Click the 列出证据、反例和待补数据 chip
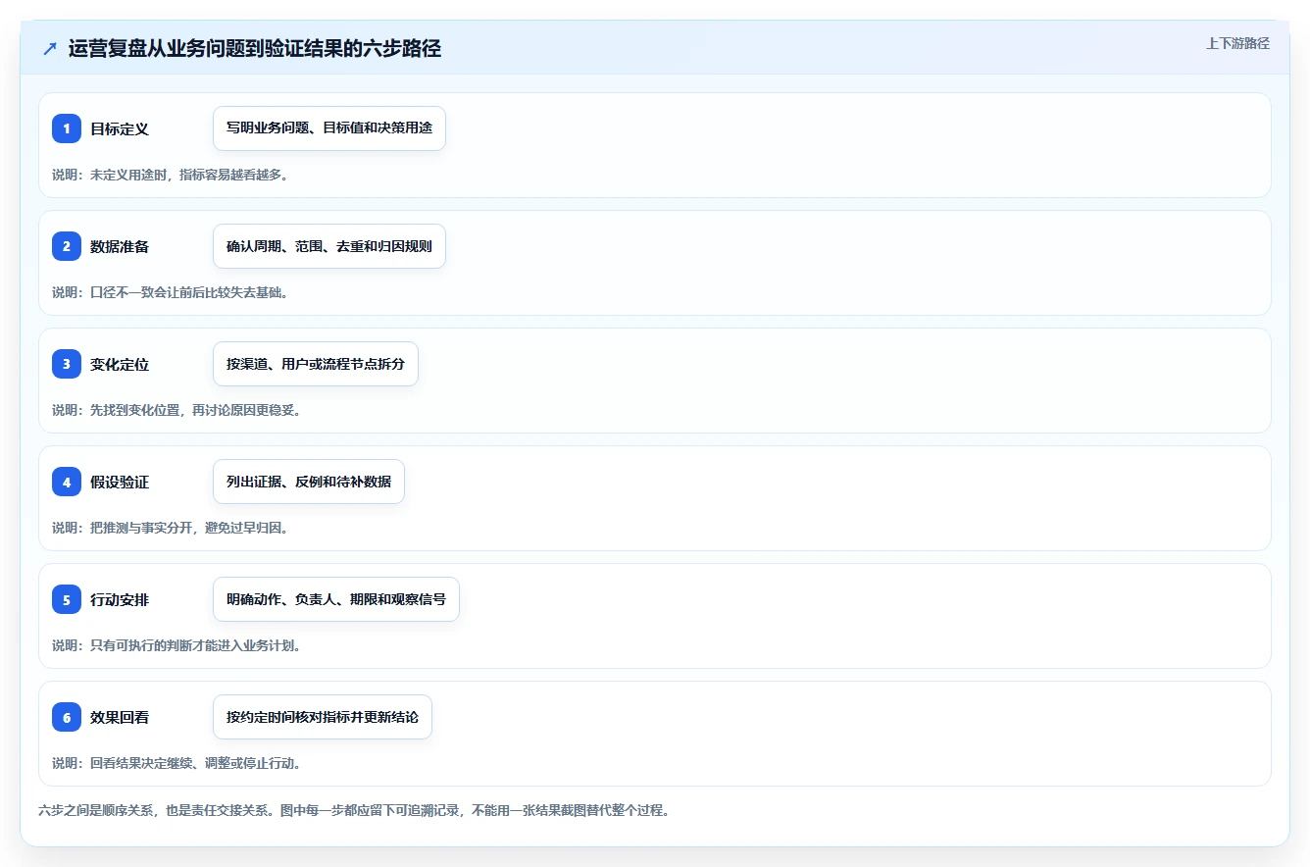 [309, 482]
